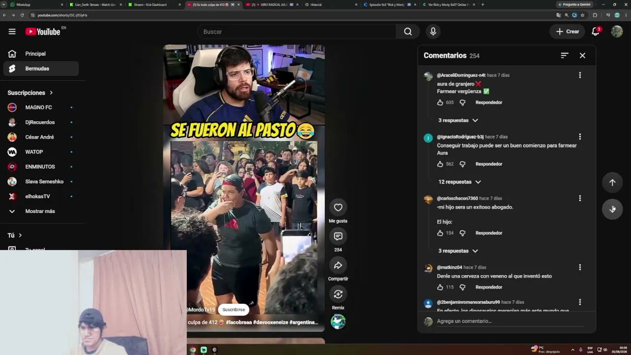Go back in the browser
Screen dimensions: 631x355
tap(4, 15)
